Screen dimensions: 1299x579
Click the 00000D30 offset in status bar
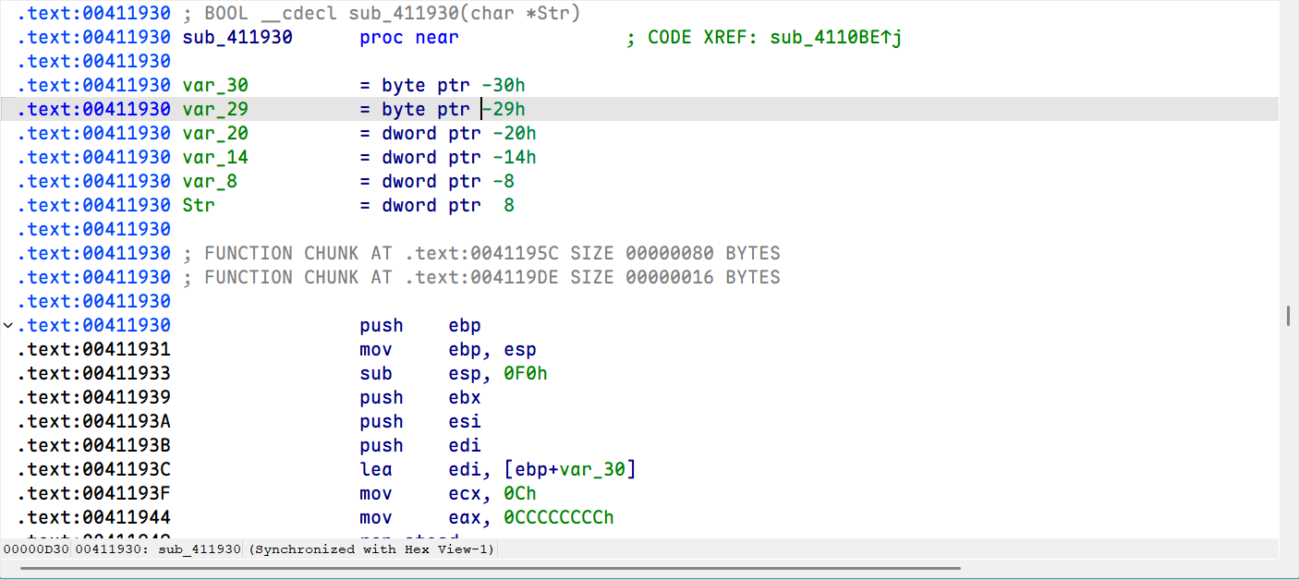pos(36,549)
